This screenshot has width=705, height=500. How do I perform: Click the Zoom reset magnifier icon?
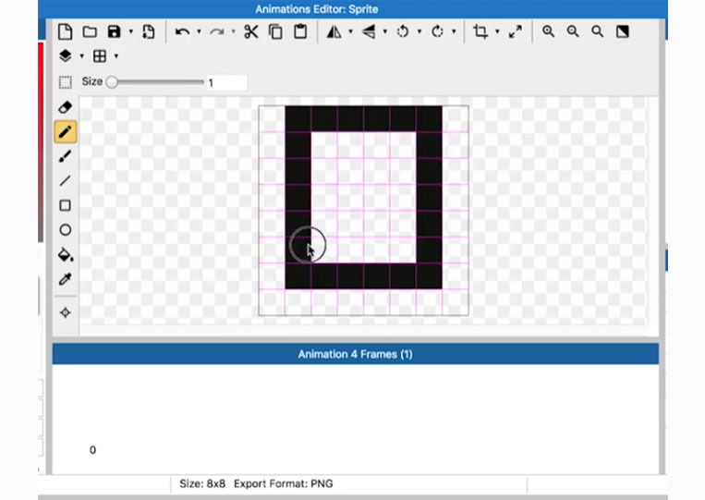(598, 31)
